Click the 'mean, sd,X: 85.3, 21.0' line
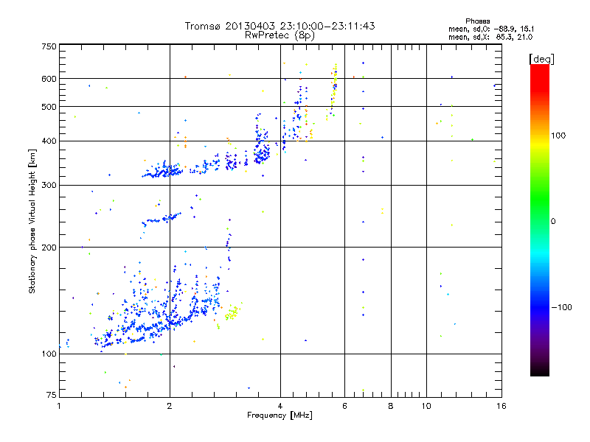Viewport: 590px width, 442px height. [490, 37]
